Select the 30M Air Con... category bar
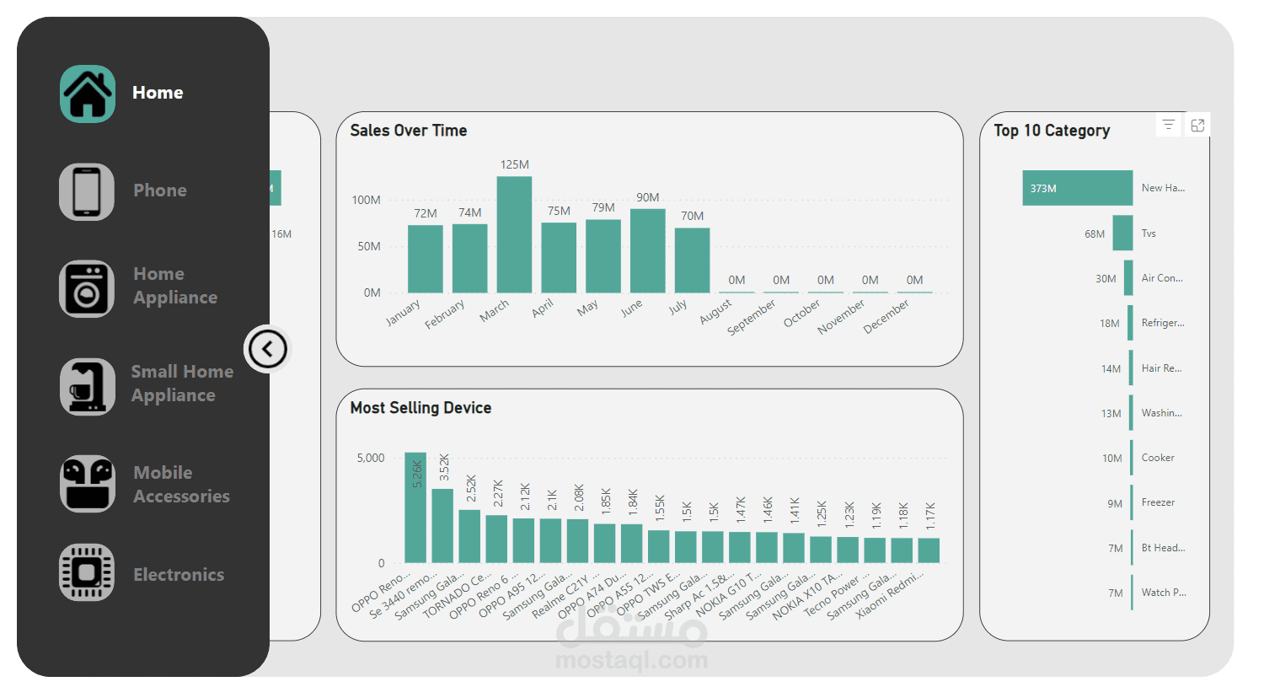Viewport: 1264px width, 687px height. [x=1129, y=278]
